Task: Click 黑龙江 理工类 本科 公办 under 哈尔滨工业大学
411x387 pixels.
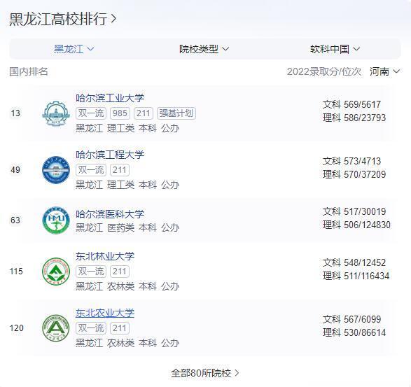Action: [x=127, y=128]
